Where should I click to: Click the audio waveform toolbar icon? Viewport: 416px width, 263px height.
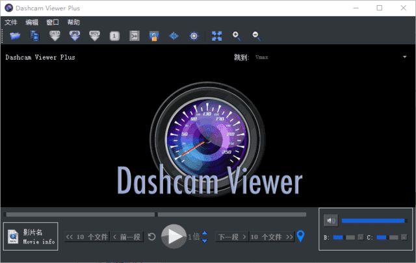click(x=174, y=36)
